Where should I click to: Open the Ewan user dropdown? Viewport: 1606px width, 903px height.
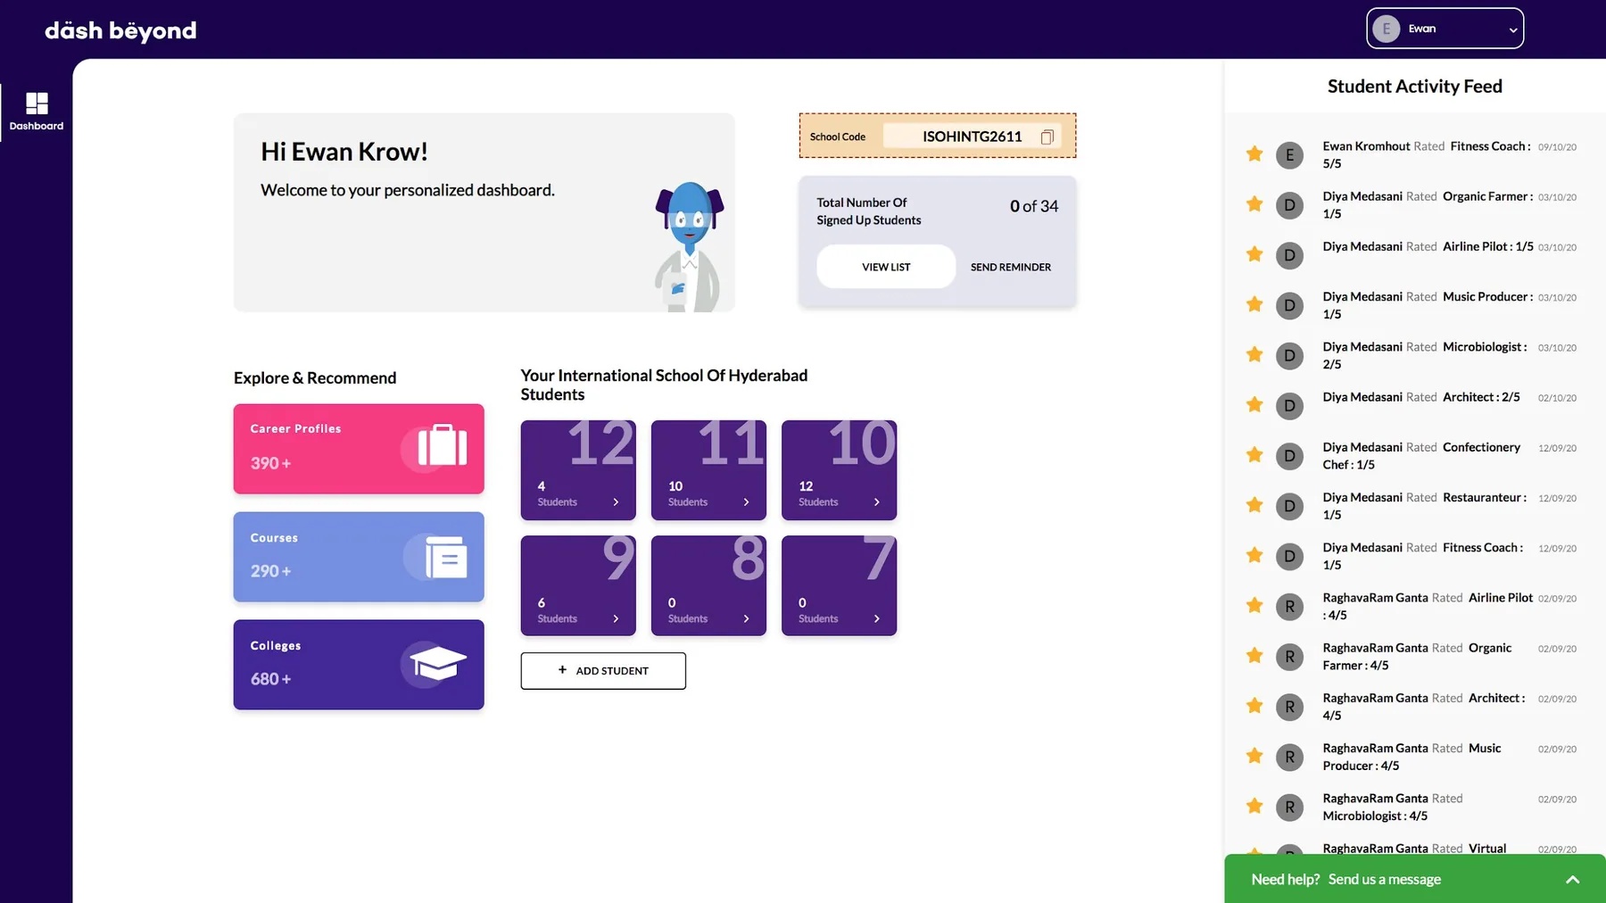click(x=1445, y=29)
